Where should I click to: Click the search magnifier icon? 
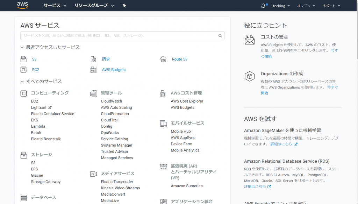[220, 36]
